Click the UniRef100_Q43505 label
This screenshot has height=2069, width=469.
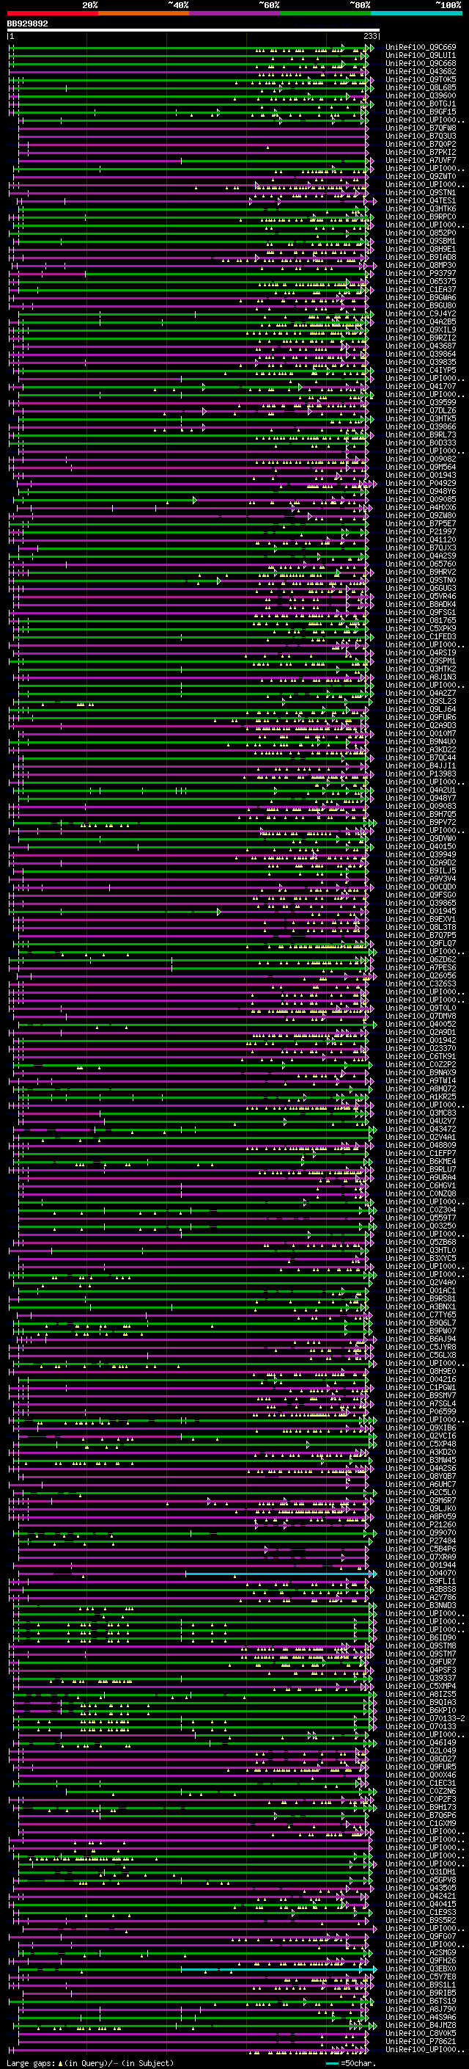click(x=420, y=1888)
